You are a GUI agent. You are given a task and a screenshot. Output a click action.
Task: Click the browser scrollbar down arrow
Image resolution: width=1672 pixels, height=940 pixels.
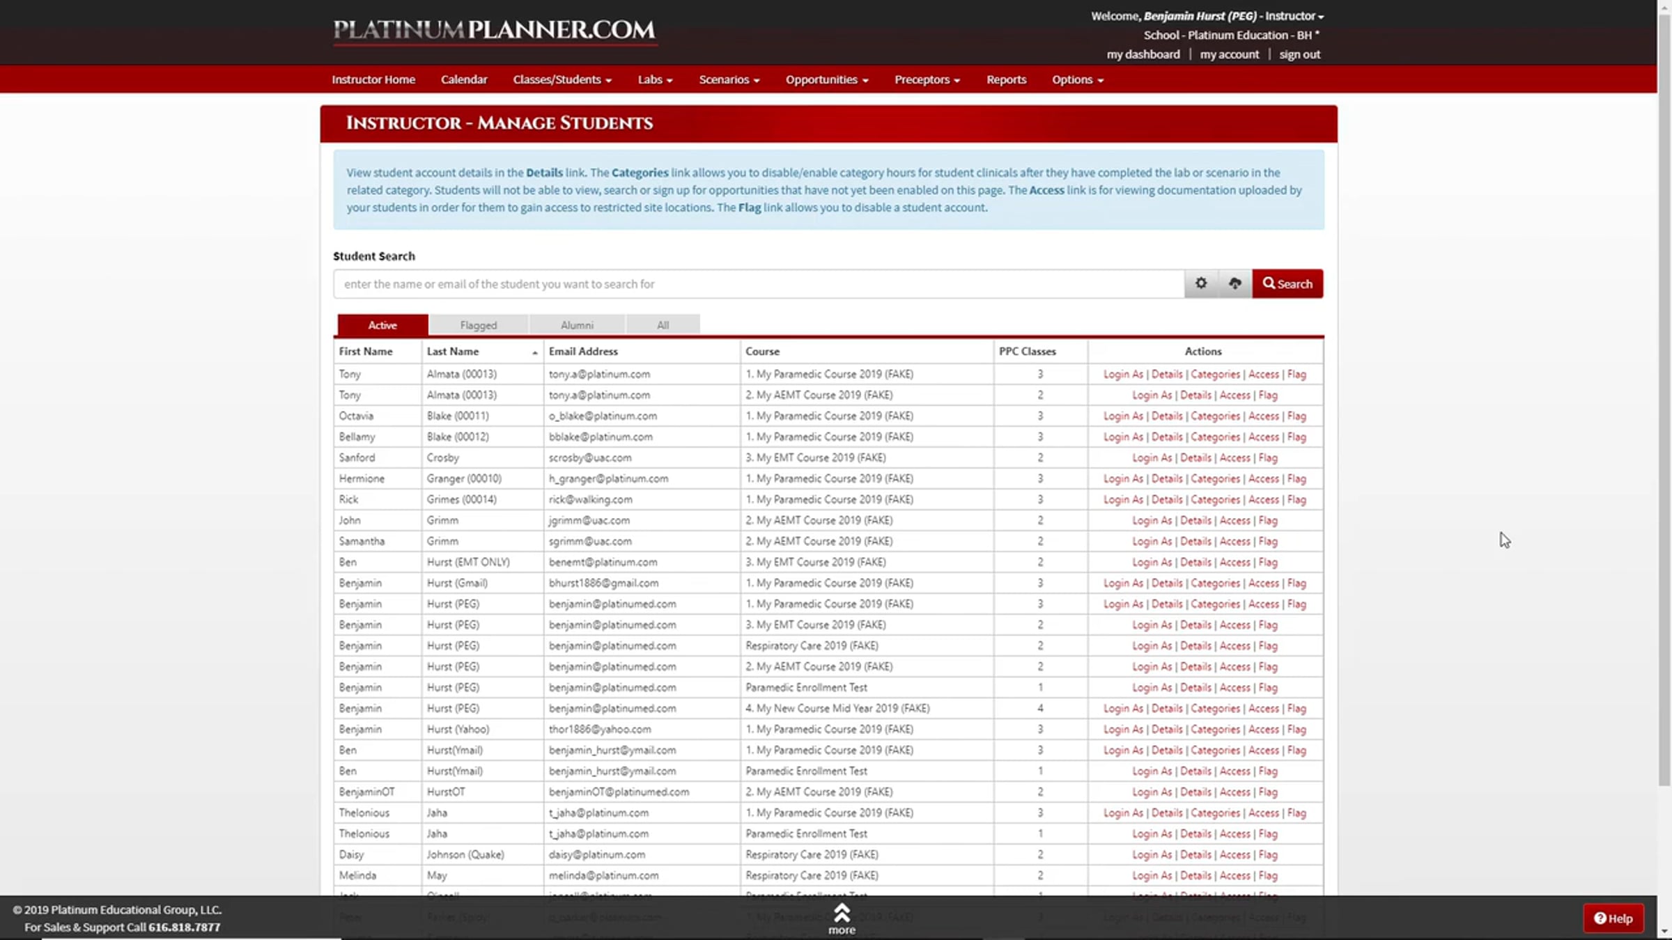pyautogui.click(x=1664, y=932)
